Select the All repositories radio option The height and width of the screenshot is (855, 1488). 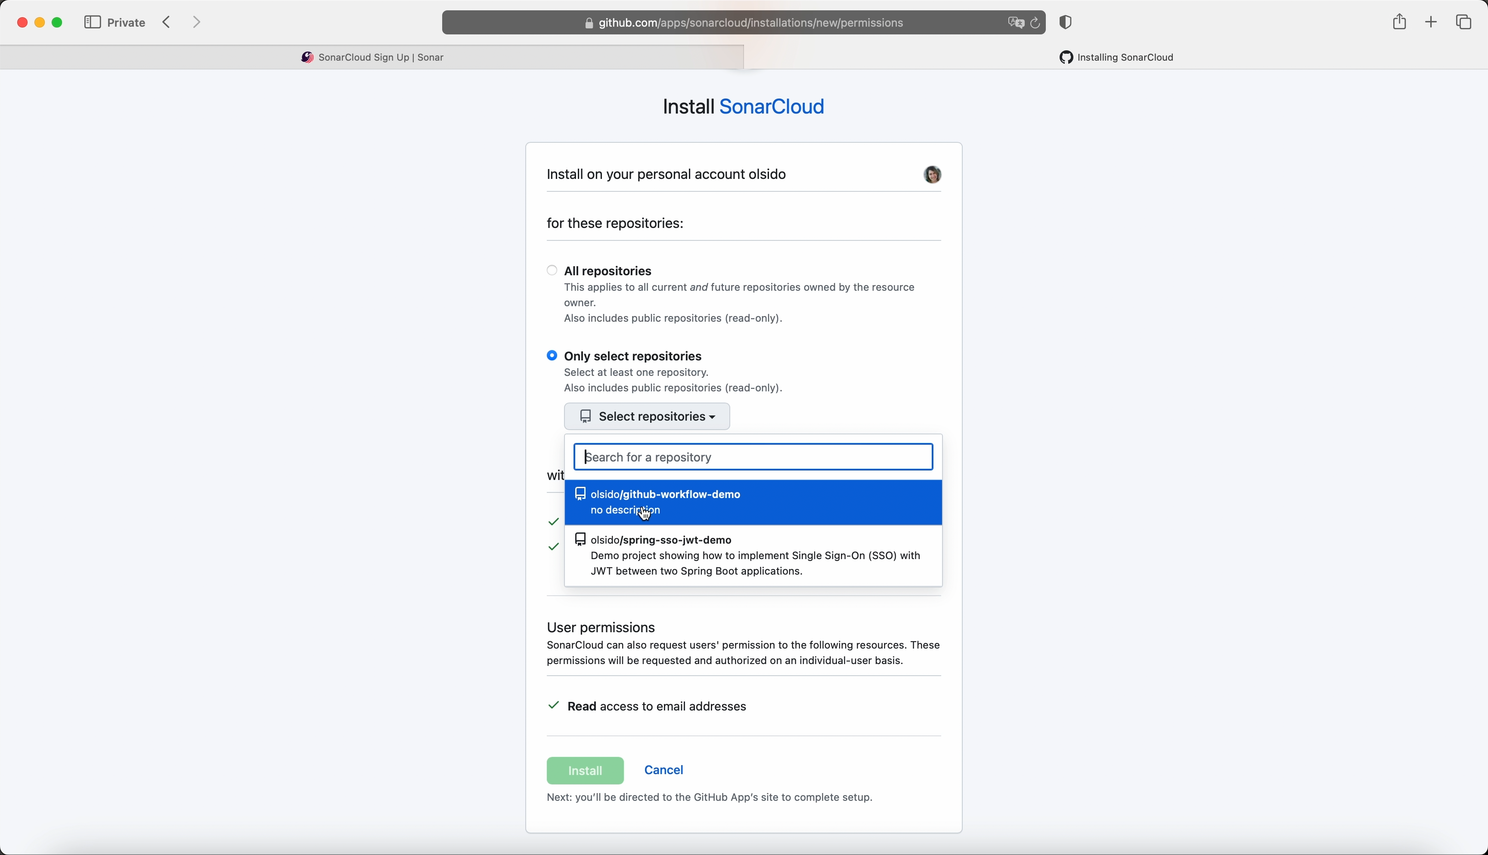[x=552, y=270]
